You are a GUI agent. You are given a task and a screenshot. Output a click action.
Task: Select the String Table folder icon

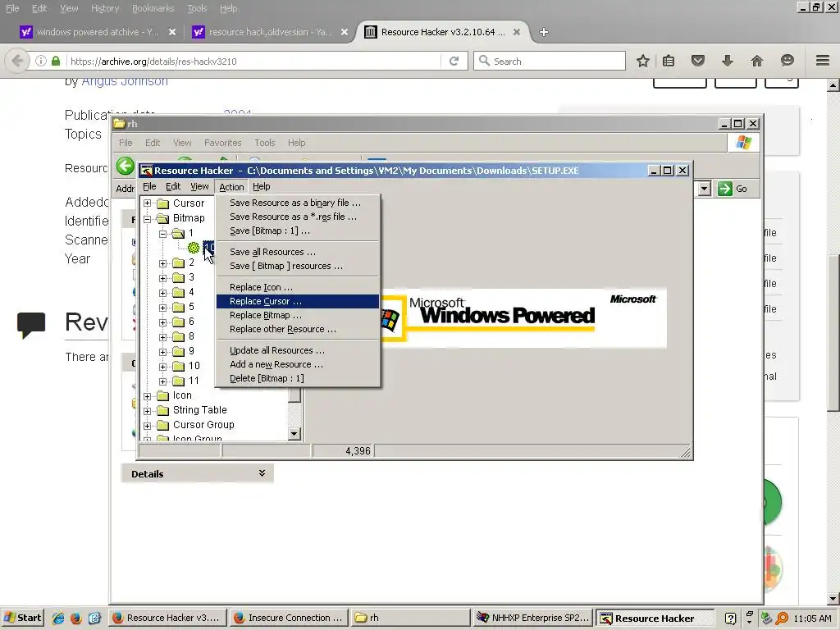click(x=163, y=410)
